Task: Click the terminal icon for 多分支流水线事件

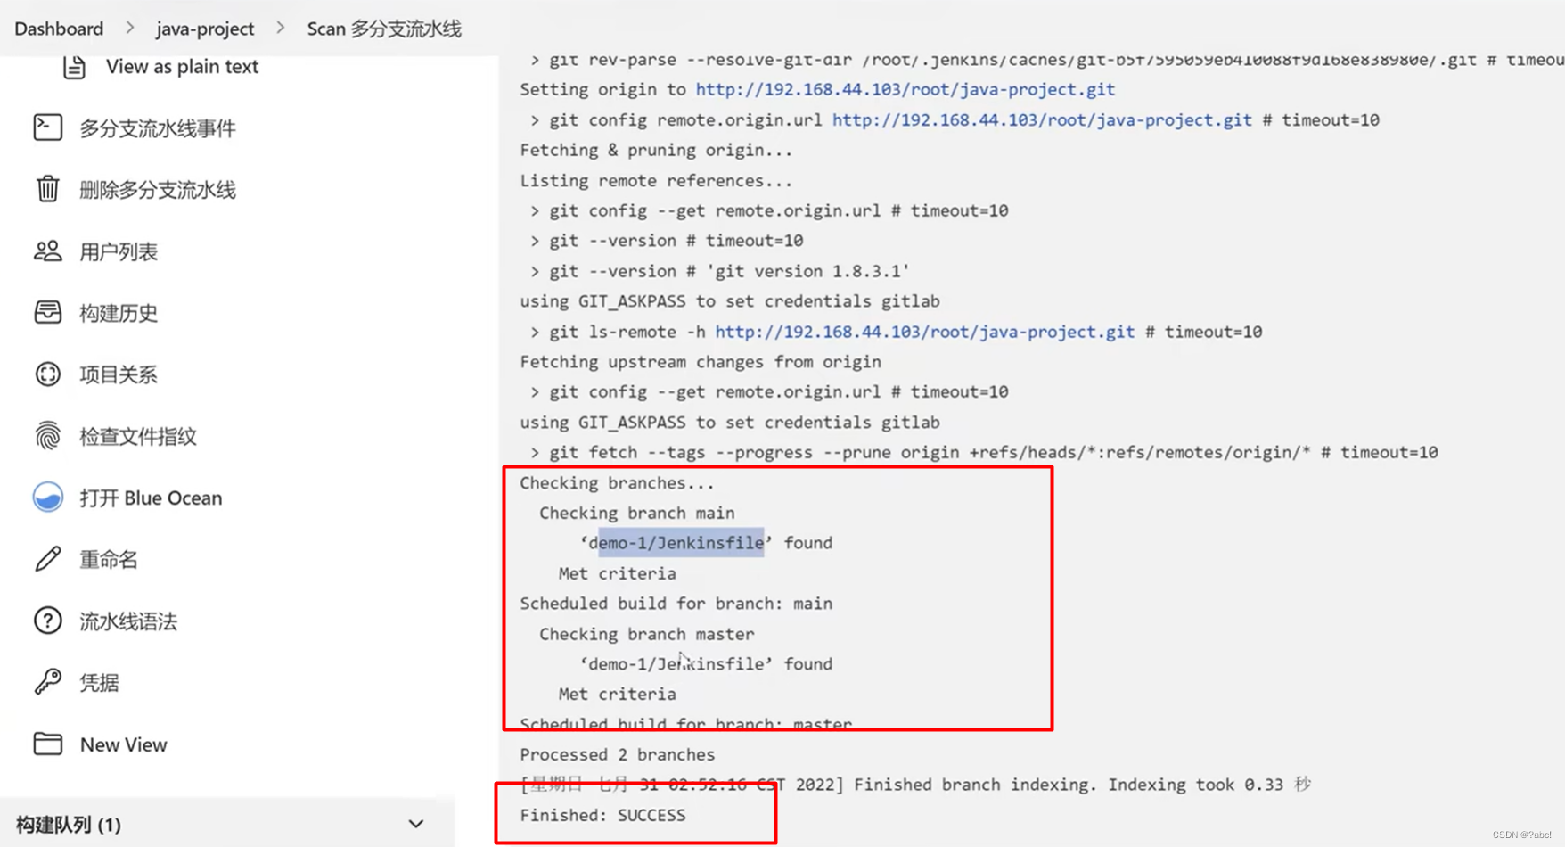Action: point(48,127)
